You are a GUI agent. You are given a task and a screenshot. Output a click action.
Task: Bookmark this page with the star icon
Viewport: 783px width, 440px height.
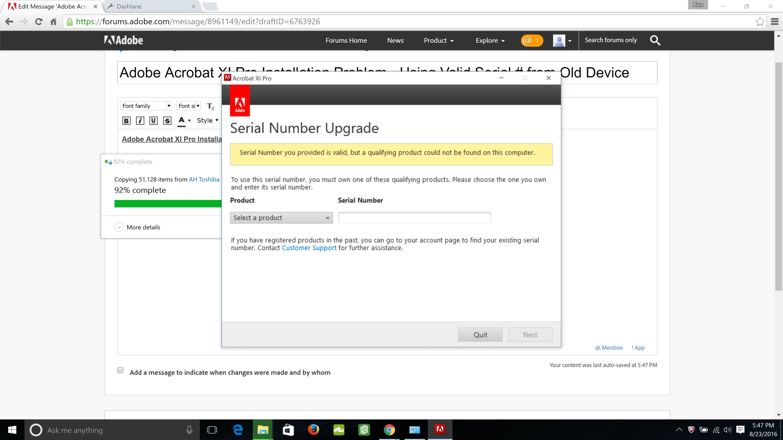point(760,22)
